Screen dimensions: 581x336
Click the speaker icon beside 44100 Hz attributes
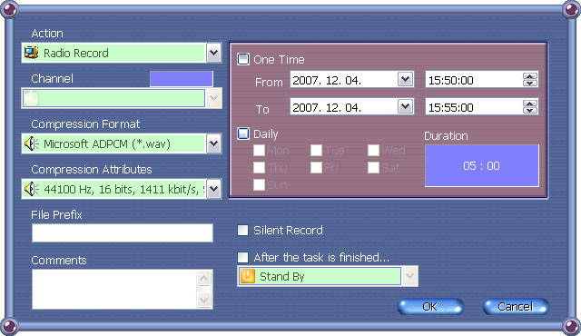[x=32, y=189]
